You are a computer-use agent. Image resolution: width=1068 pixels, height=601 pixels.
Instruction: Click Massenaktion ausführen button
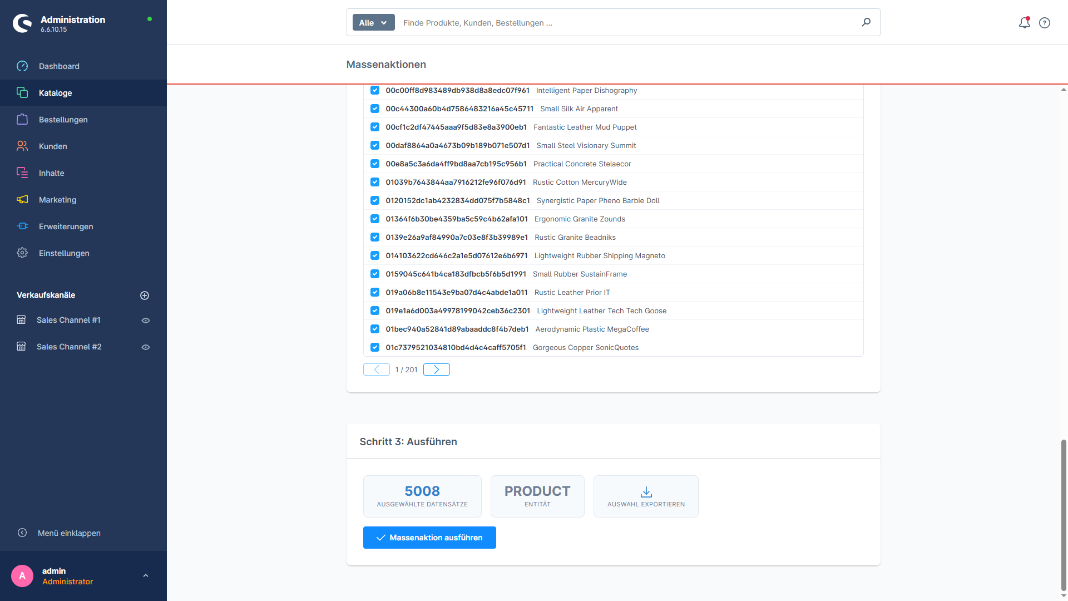pyautogui.click(x=429, y=538)
